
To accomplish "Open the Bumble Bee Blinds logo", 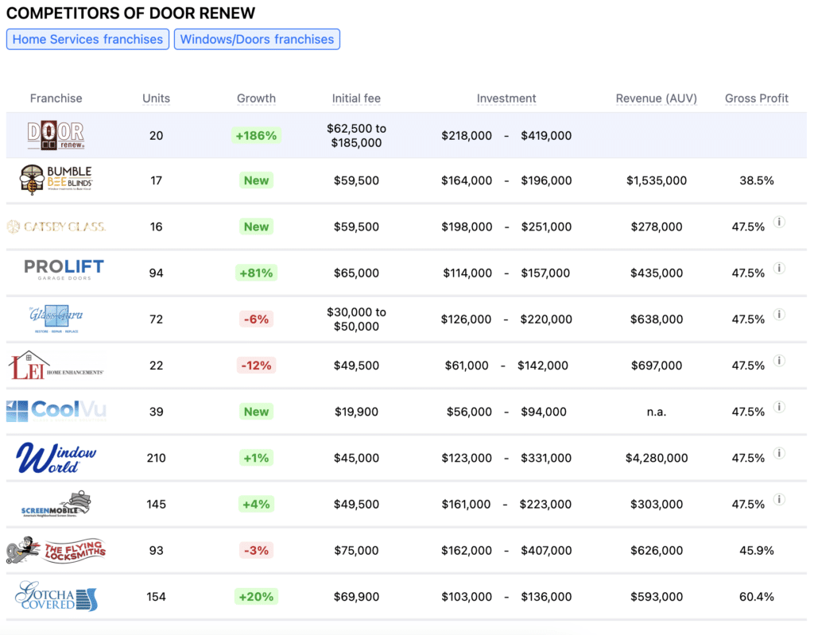I will [56, 180].
